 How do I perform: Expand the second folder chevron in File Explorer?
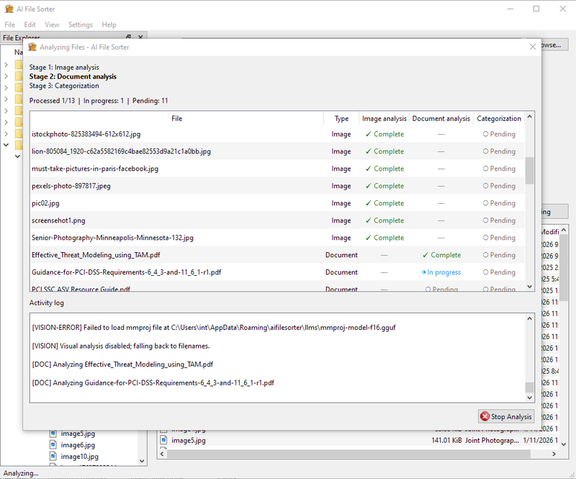coord(6,76)
